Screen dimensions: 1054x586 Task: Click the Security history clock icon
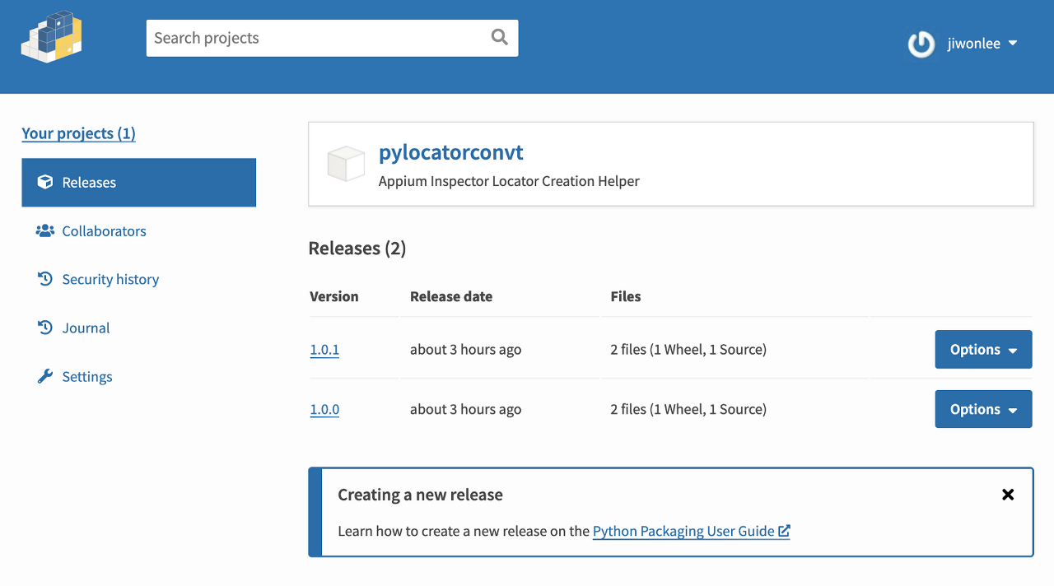[45, 279]
